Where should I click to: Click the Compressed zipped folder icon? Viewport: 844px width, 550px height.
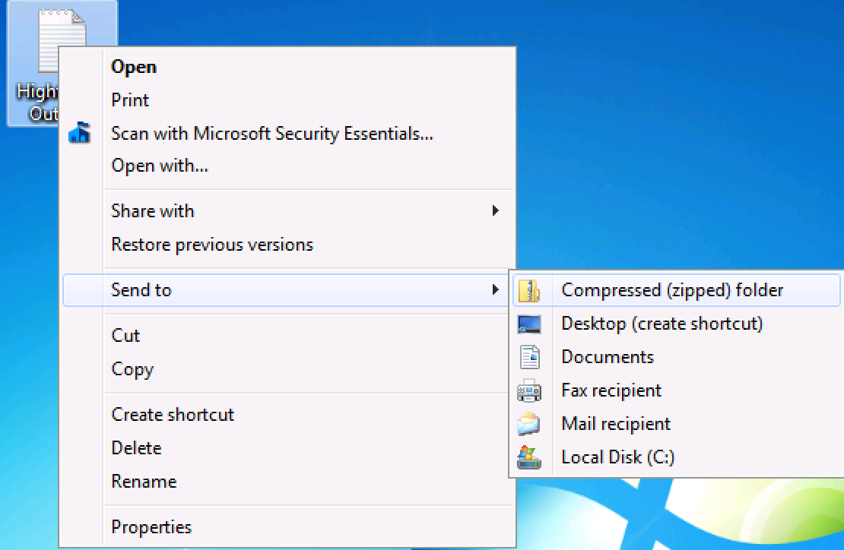pyautogui.click(x=529, y=290)
